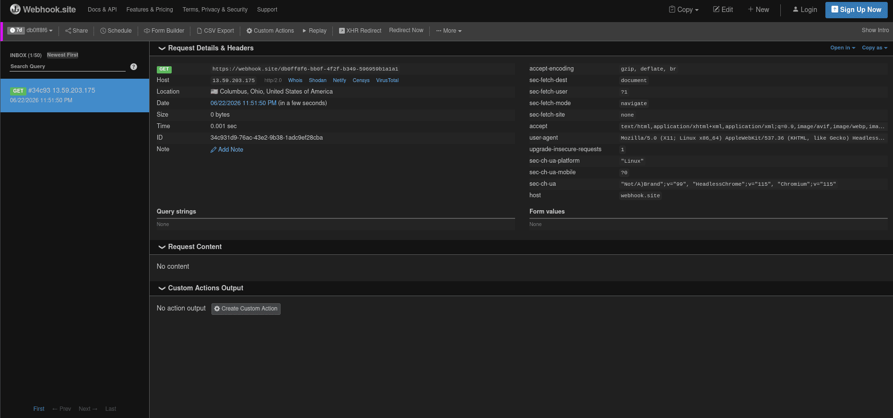893x418 pixels.
Task: Click the date 06/22/2026 11:51:50 PM link
Action: click(243, 103)
